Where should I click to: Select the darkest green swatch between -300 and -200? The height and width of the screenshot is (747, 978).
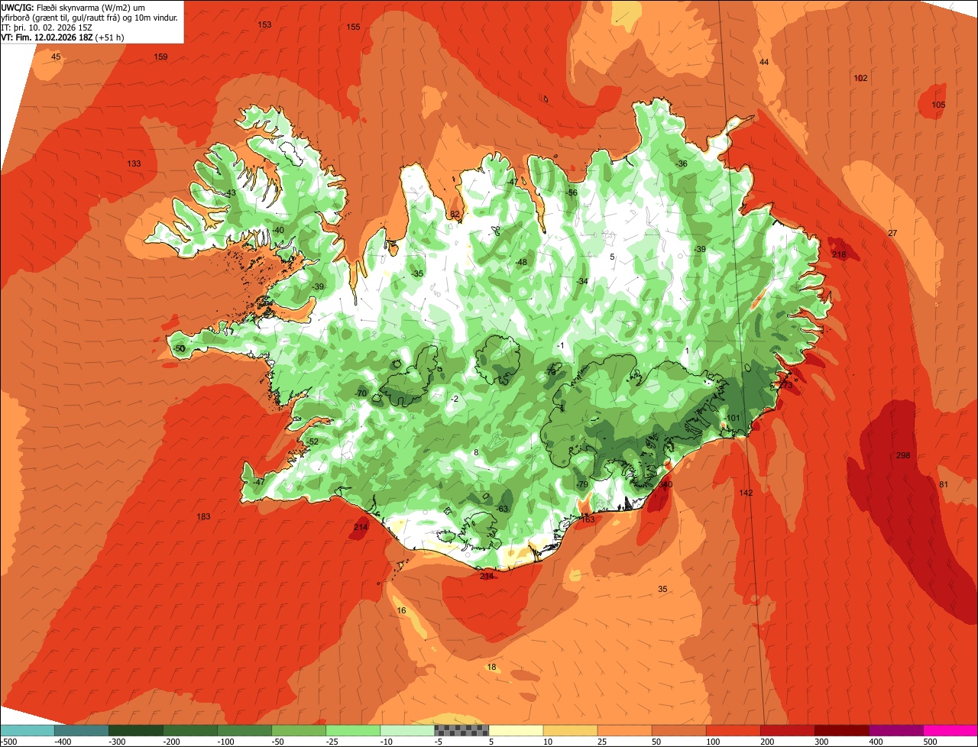pos(135,730)
